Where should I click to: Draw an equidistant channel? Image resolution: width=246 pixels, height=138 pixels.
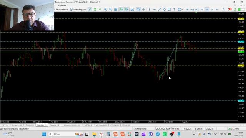coord(164,10)
